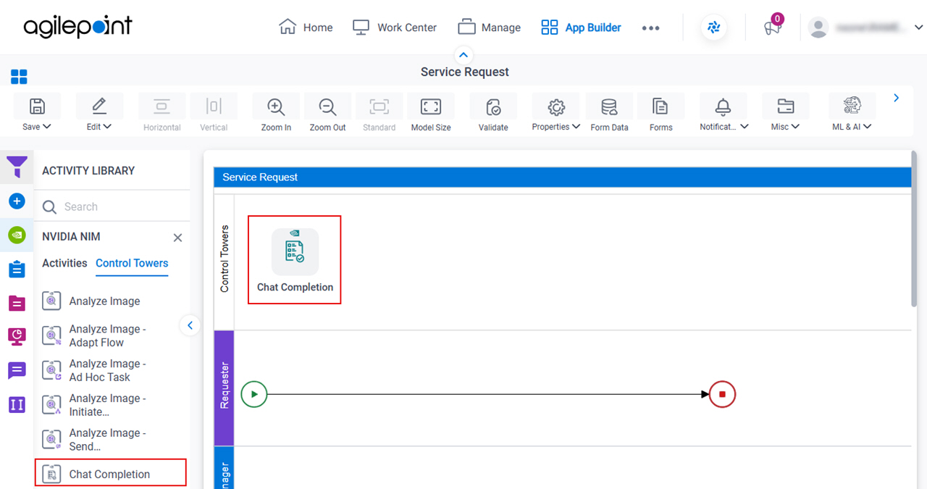The image size is (927, 489).
Task: Click the ML & AI icon
Action: [x=852, y=106]
